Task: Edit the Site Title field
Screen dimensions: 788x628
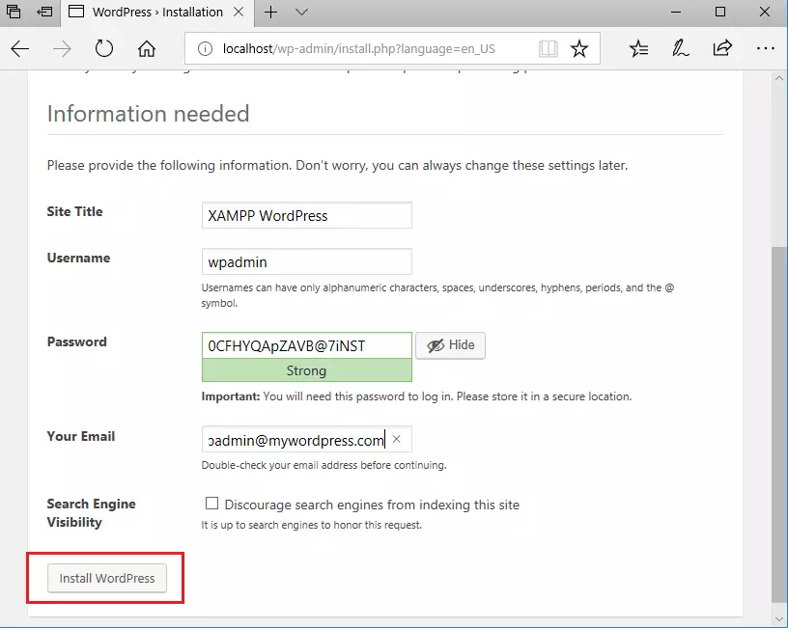Action: pyautogui.click(x=306, y=215)
